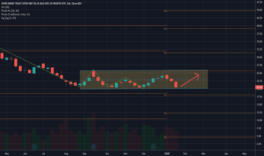Click the 37.50 price axis label
264x156 pixels.
tap(259, 33)
